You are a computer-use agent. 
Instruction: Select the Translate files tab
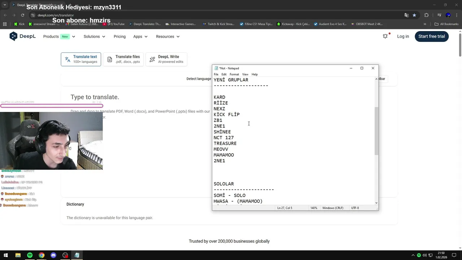point(123,59)
